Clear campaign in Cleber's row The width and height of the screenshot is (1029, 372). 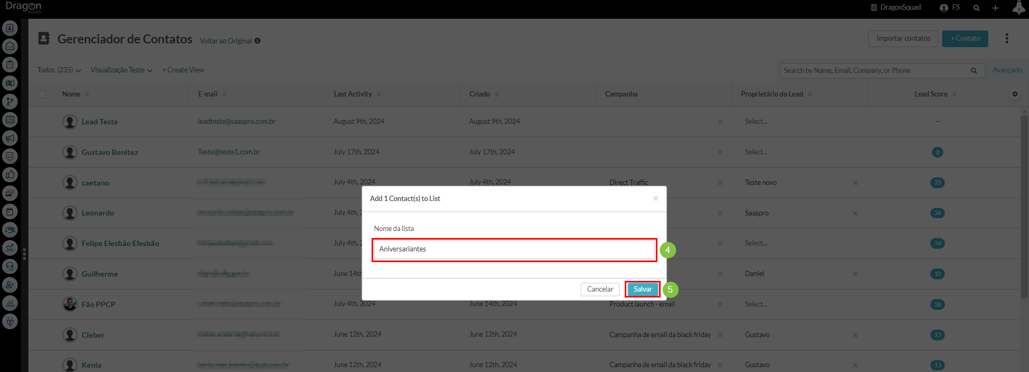720,335
